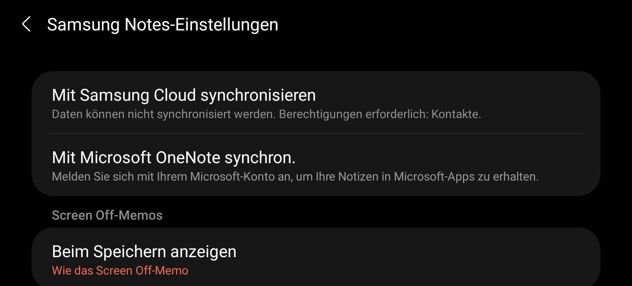Screen dimensions: 632x286
Task: Tap the Beim Speichern anzeigen card
Action: coord(316,257)
